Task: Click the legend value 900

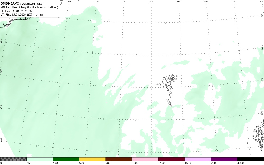Action: 108,163
